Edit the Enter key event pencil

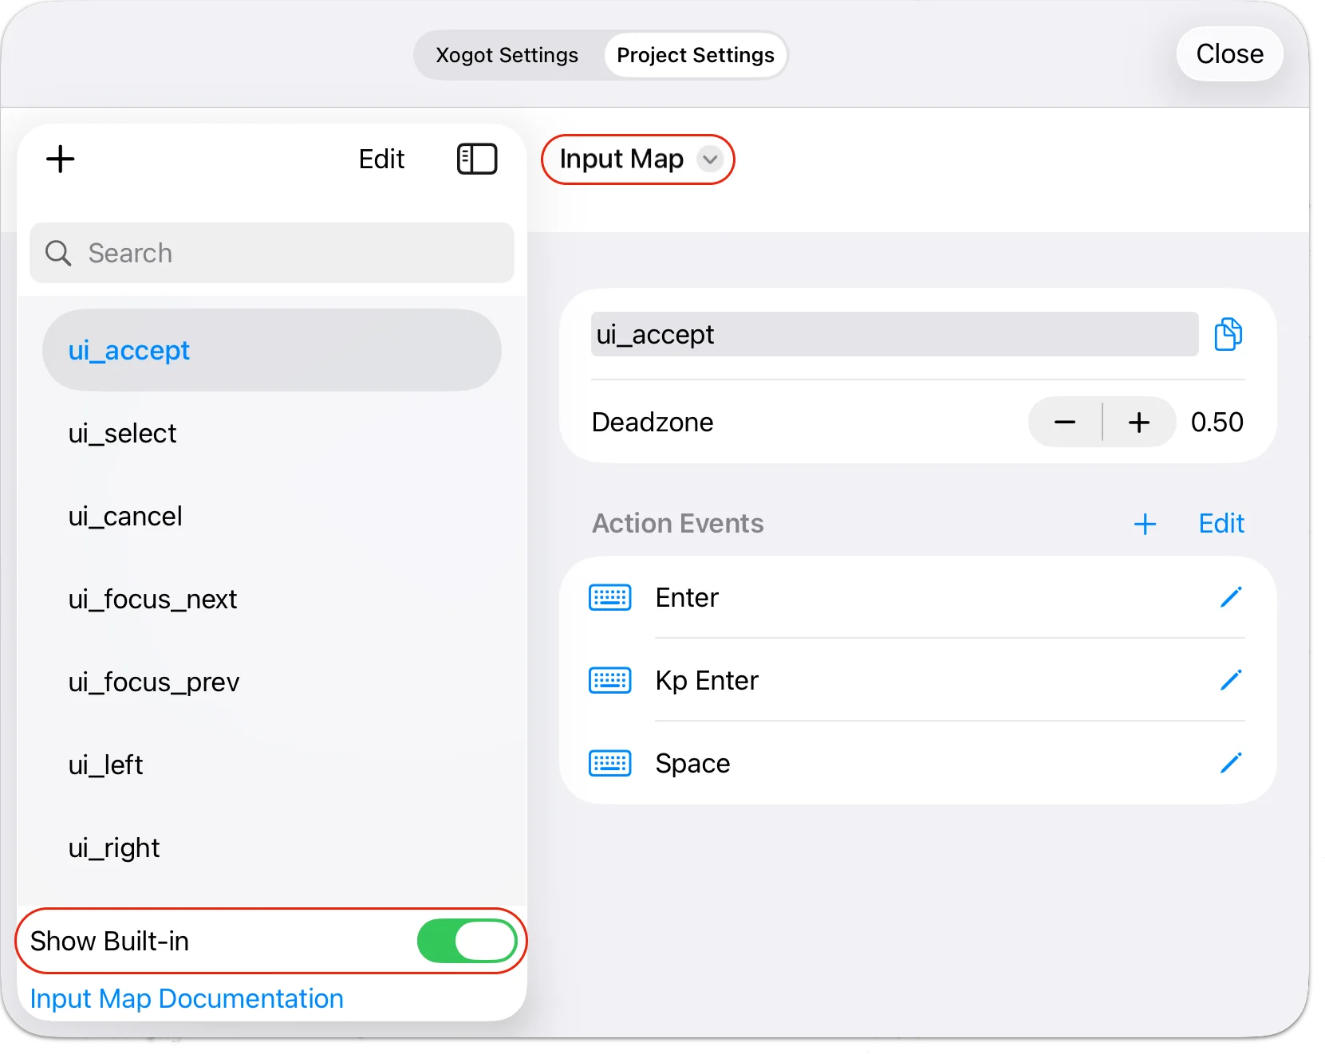click(1230, 597)
